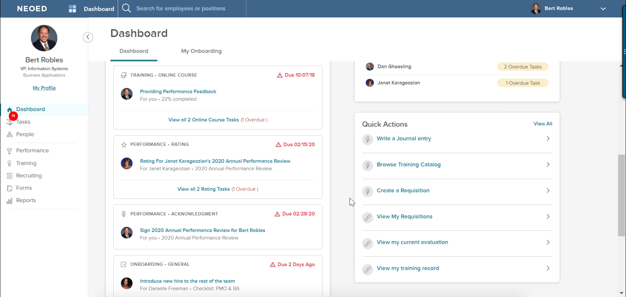Click the search magnifier icon
626x297 pixels.
(x=126, y=8)
